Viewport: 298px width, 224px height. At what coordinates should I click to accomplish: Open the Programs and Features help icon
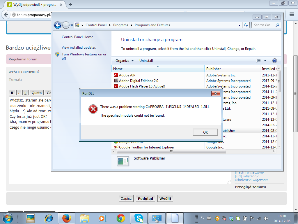(274, 61)
